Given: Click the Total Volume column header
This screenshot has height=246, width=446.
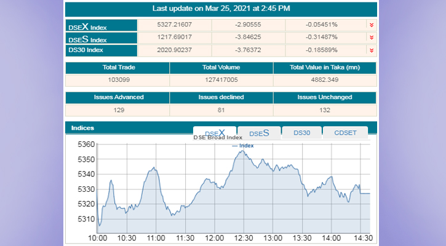Looking at the screenshot, I should tap(221, 68).
